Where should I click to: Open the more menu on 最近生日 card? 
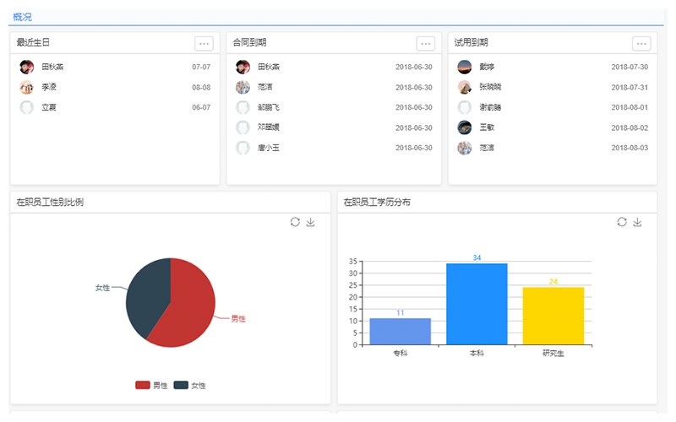204,43
